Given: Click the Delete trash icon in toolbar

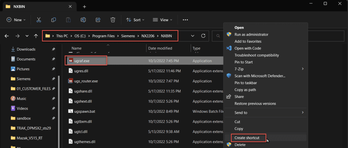Looking at the screenshot, I should [113, 20].
